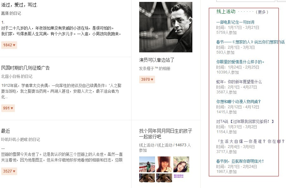Open activity 你眼里的爱情是什么样子的
The width and height of the screenshot is (286, 188).
coord(240,62)
